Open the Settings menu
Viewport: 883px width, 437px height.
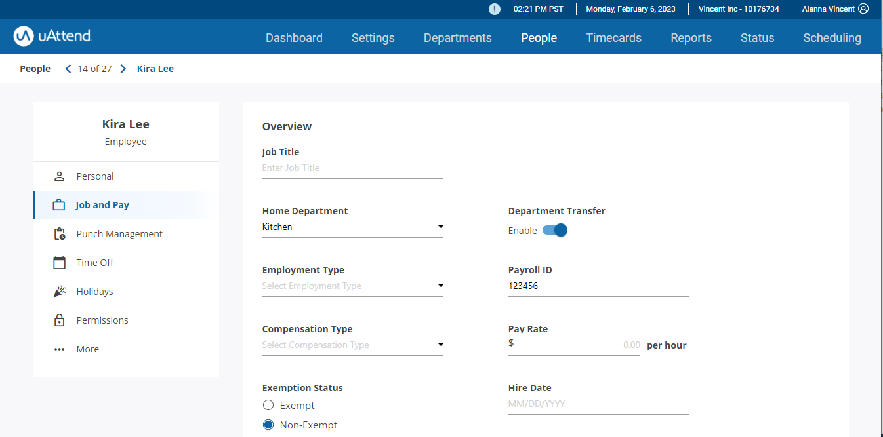tap(373, 38)
